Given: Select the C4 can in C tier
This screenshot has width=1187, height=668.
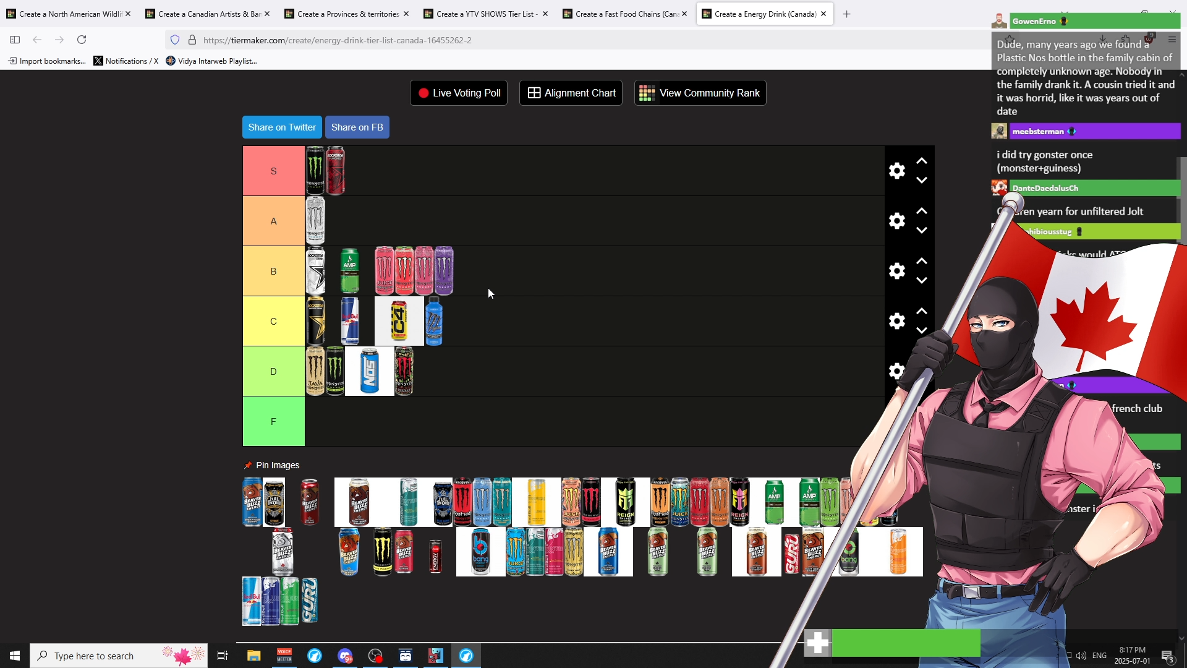Looking at the screenshot, I should click(399, 321).
